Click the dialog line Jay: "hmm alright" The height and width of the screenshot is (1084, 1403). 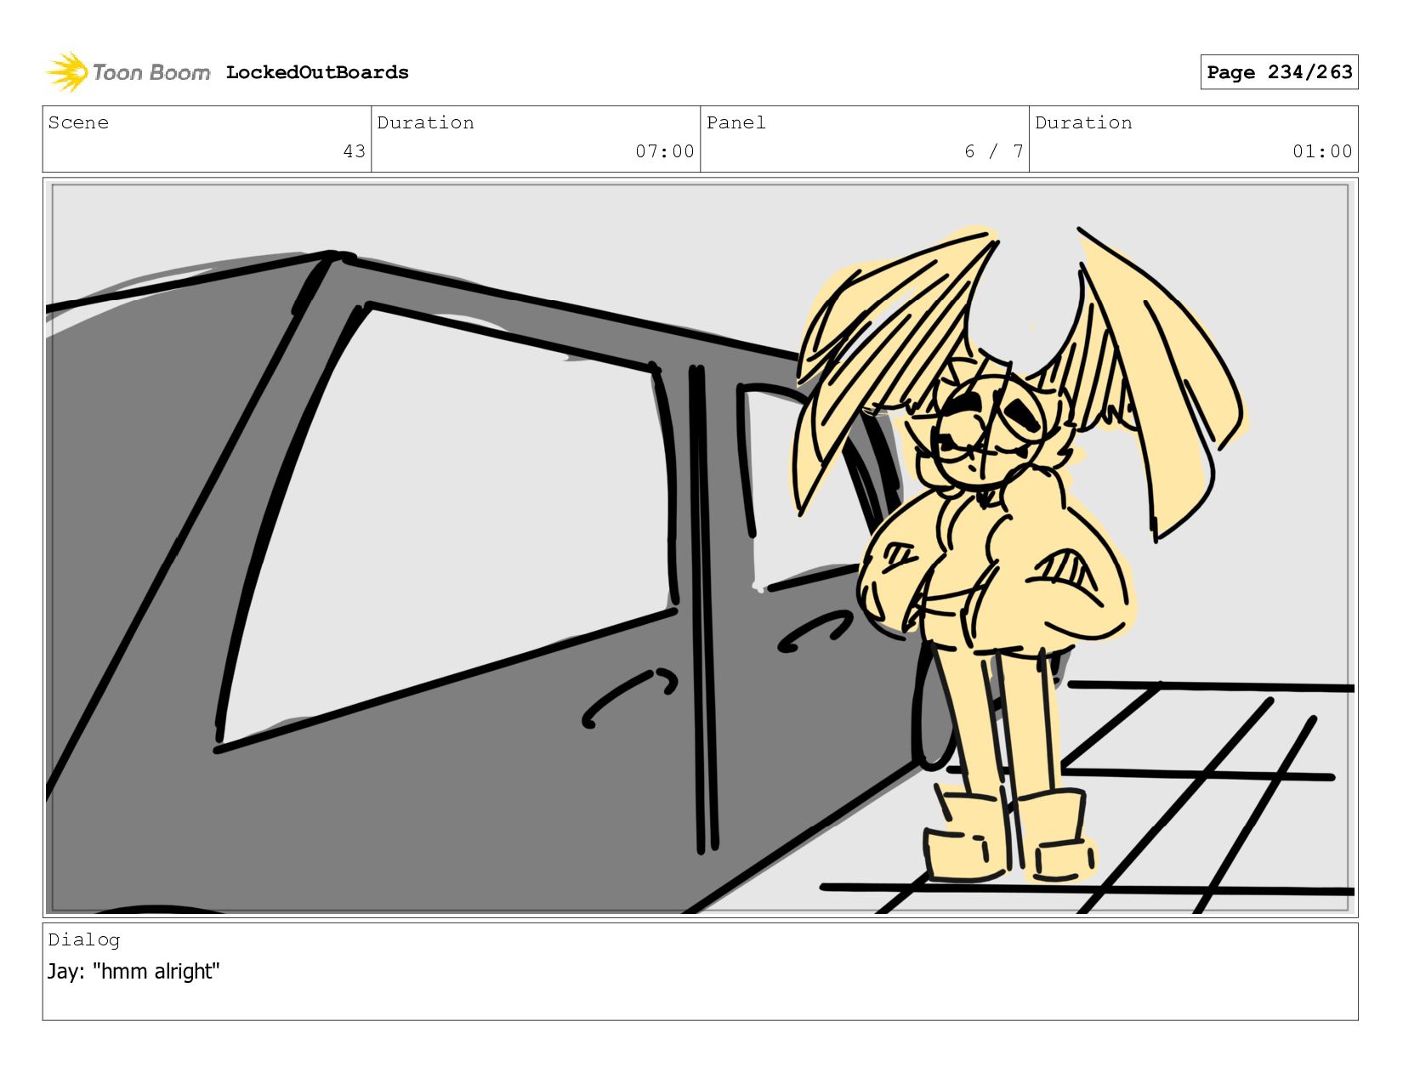coord(133,971)
